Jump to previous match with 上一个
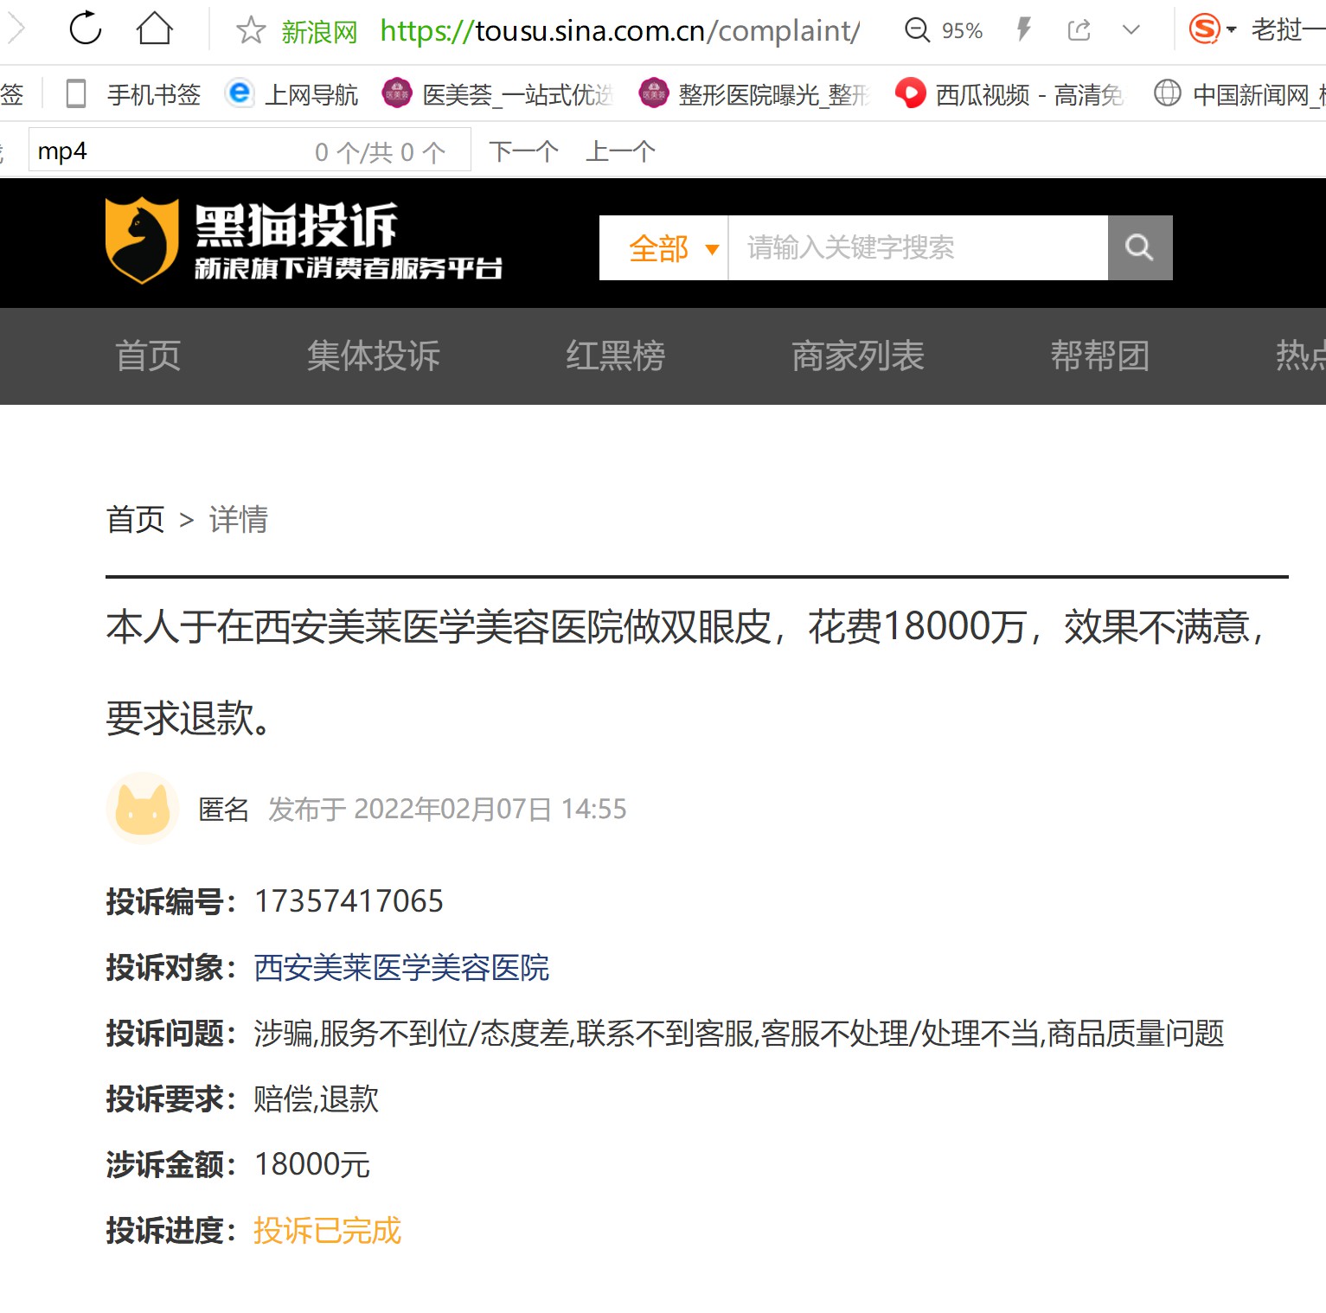1326x1313 pixels. click(620, 151)
